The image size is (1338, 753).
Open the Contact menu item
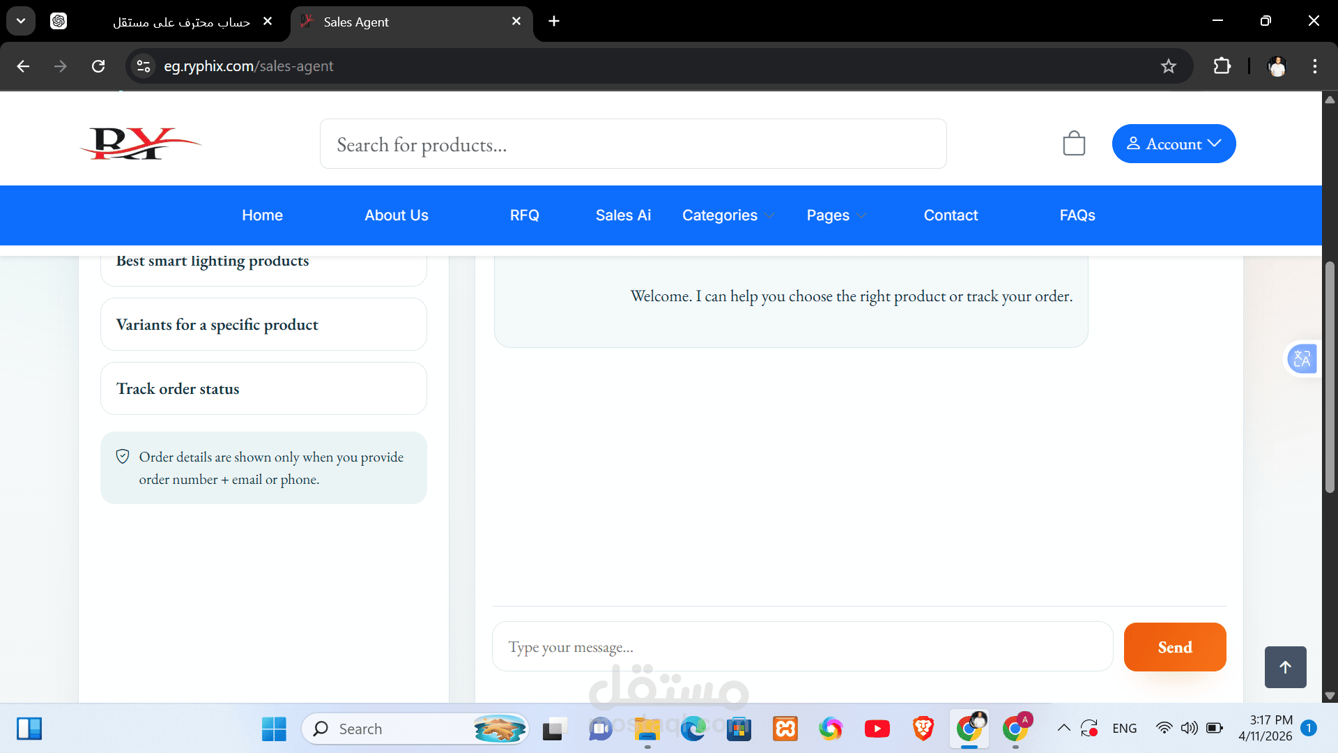(951, 215)
